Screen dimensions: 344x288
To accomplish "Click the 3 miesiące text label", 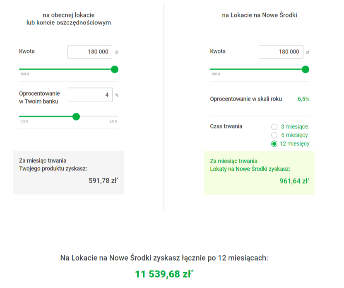I will tap(294, 127).
